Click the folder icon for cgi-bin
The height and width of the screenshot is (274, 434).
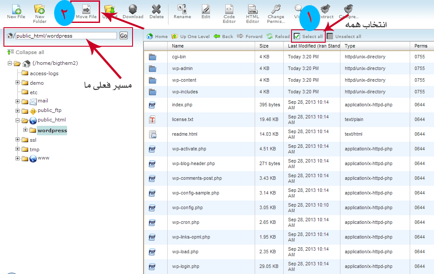[152, 57]
